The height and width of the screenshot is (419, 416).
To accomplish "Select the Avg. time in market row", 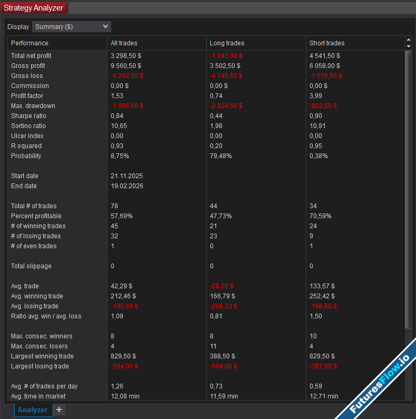I will point(38,396).
